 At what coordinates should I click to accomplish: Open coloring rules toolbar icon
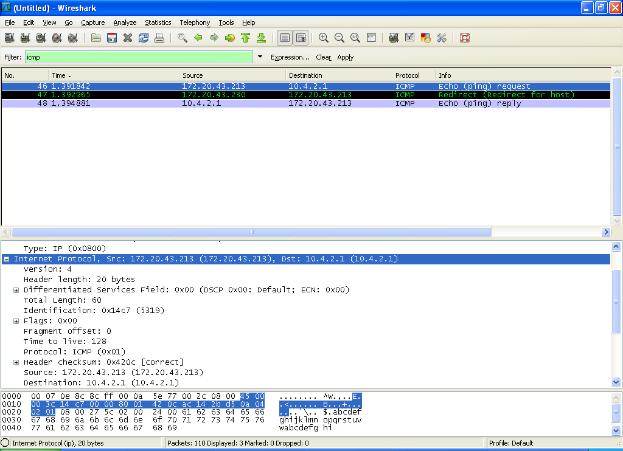425,38
